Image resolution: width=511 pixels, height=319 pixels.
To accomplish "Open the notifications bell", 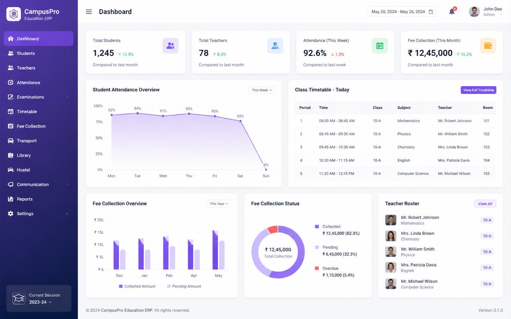I will tap(452, 12).
